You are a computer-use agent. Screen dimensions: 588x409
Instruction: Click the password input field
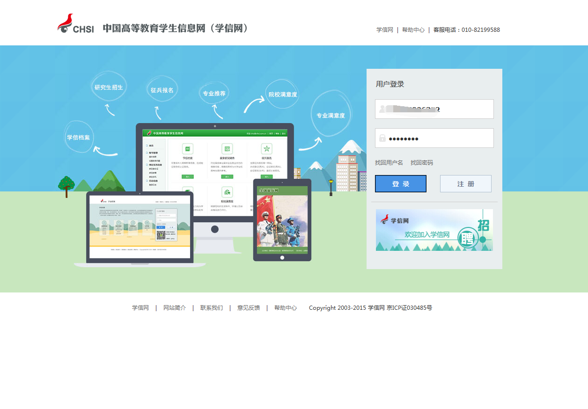(434, 138)
